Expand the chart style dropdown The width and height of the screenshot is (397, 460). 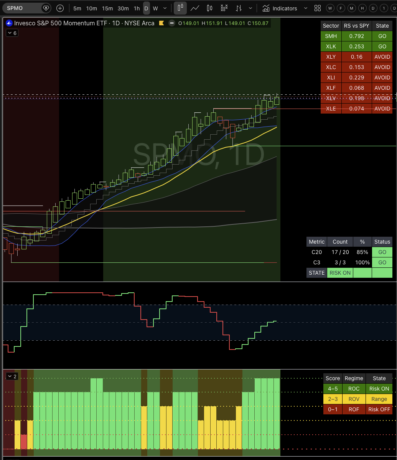point(250,8)
